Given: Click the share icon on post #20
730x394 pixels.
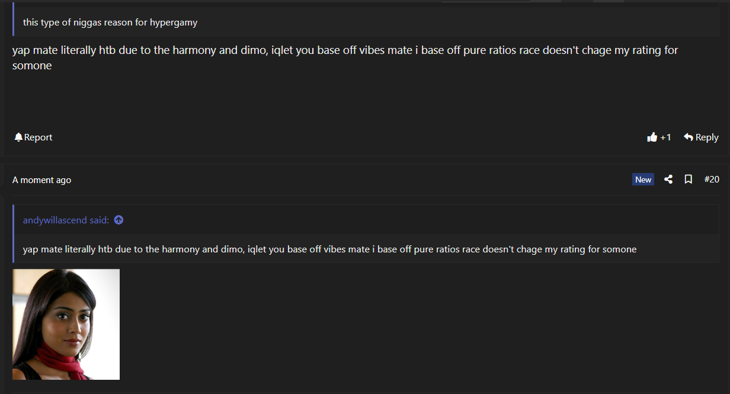Looking at the screenshot, I should tap(668, 180).
